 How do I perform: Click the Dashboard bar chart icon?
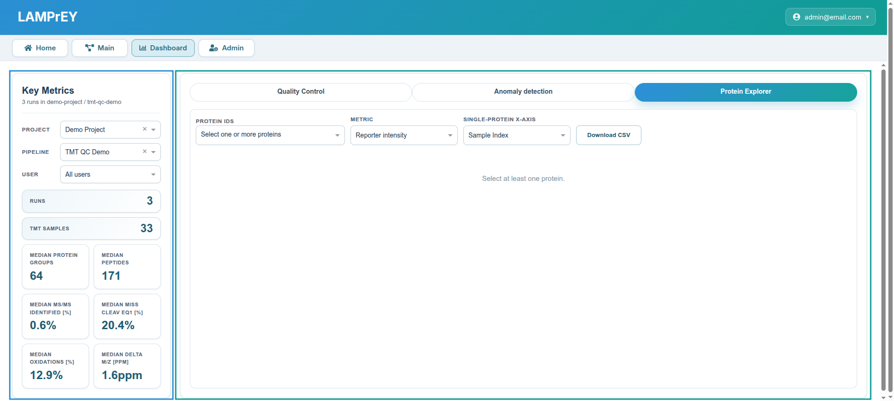pos(143,48)
